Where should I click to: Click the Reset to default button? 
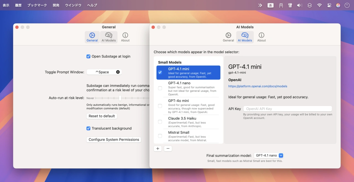(x=102, y=116)
